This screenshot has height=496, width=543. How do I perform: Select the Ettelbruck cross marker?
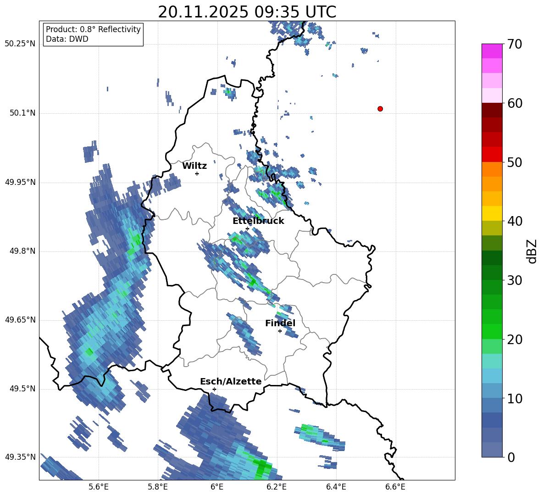point(247,228)
